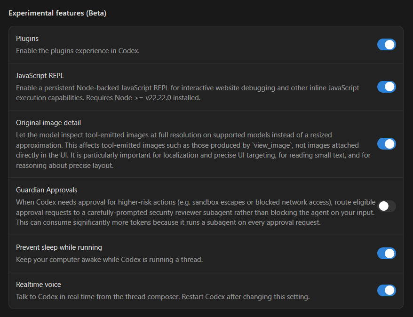Image resolution: width=413 pixels, height=317 pixels.
Task: Click the Guardian Approvals title
Action: click(x=47, y=190)
